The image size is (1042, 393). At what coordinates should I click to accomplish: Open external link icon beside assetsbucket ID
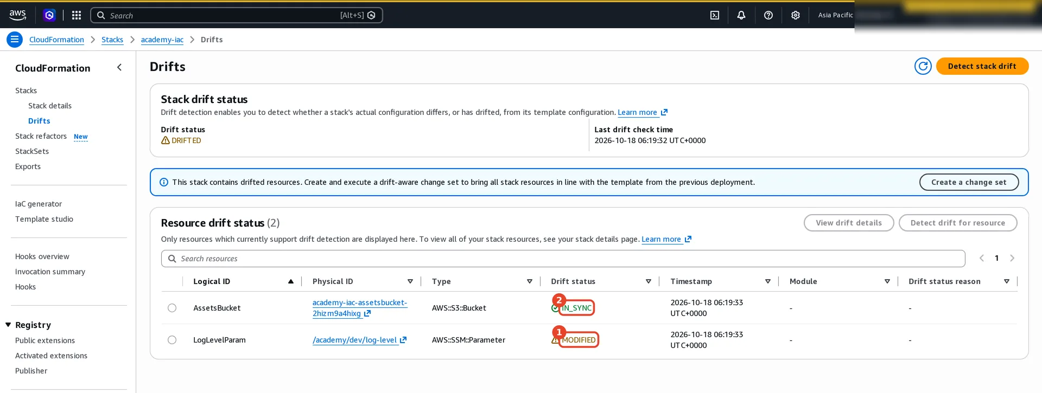click(367, 313)
